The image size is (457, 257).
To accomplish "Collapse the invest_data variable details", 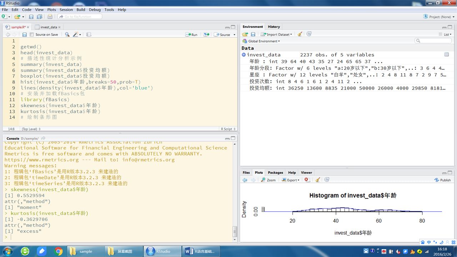I will [243, 55].
